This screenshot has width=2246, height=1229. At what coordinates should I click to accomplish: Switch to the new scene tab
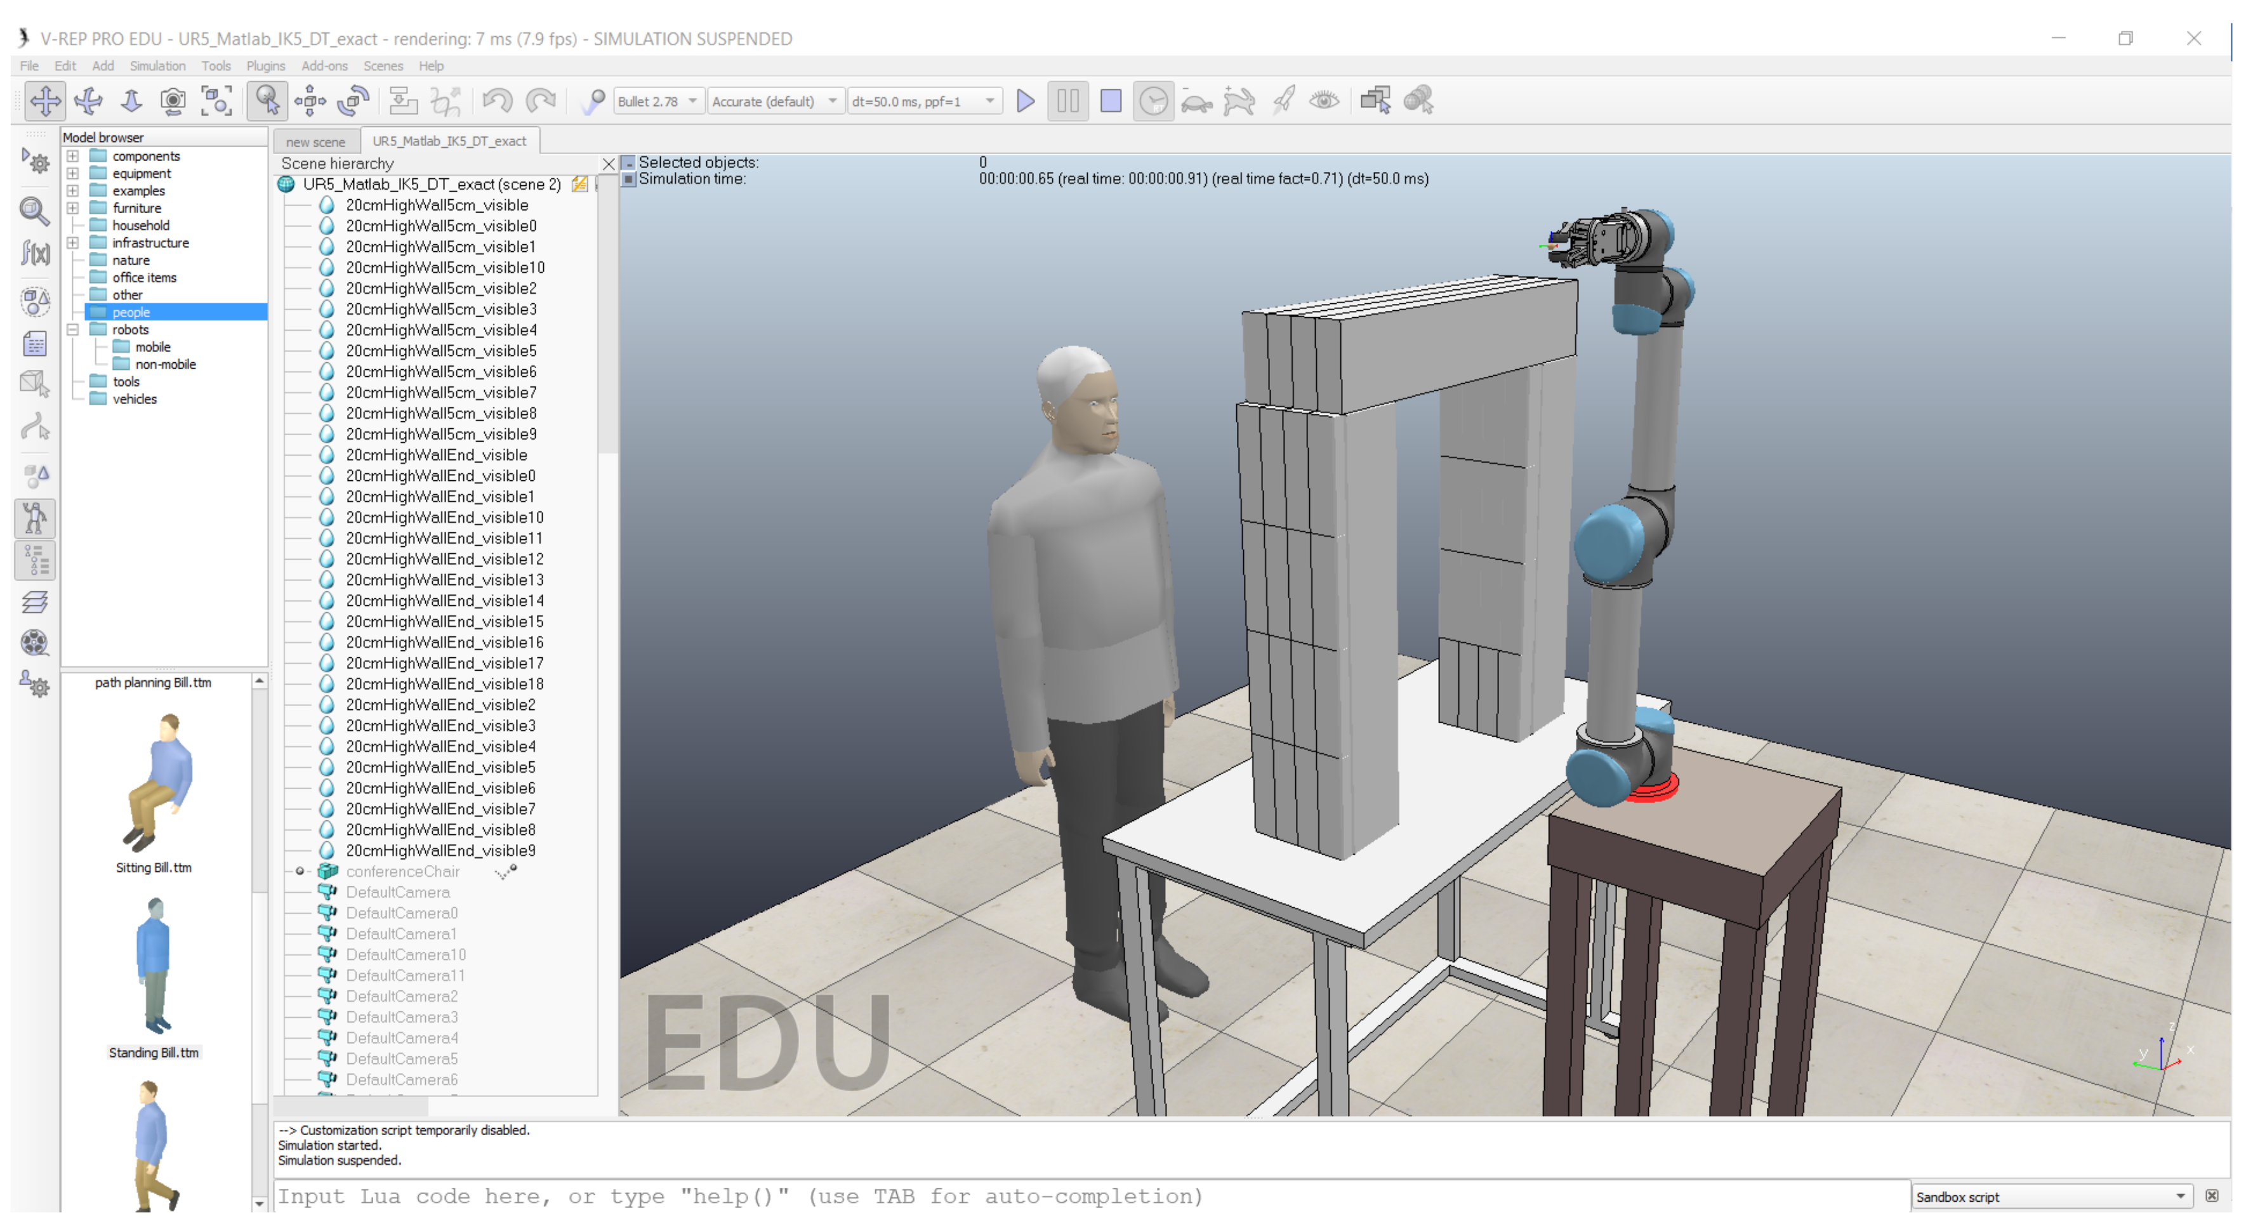(315, 141)
